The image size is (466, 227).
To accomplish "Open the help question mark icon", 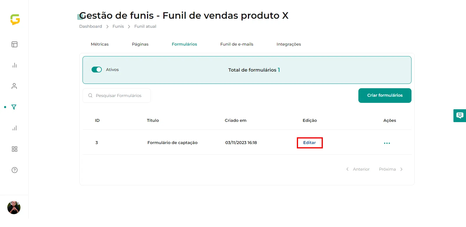I will click(x=15, y=170).
